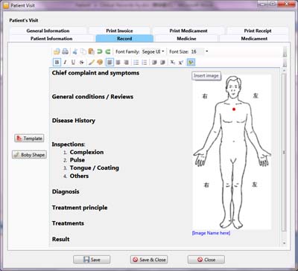This screenshot has height=271, width=298.
Task: Switch to the Medicament tab
Action: 254,39
